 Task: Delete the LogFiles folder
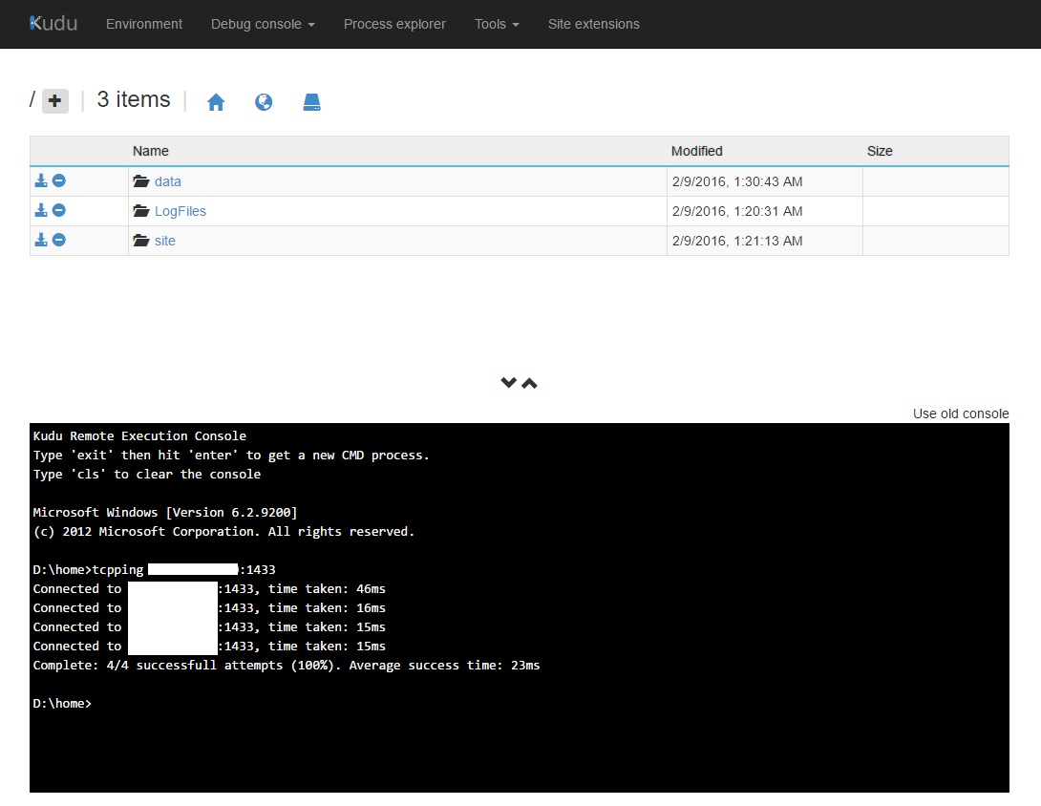point(59,210)
